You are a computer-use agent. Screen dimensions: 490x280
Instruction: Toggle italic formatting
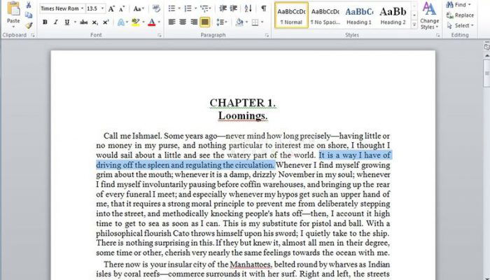56,22
